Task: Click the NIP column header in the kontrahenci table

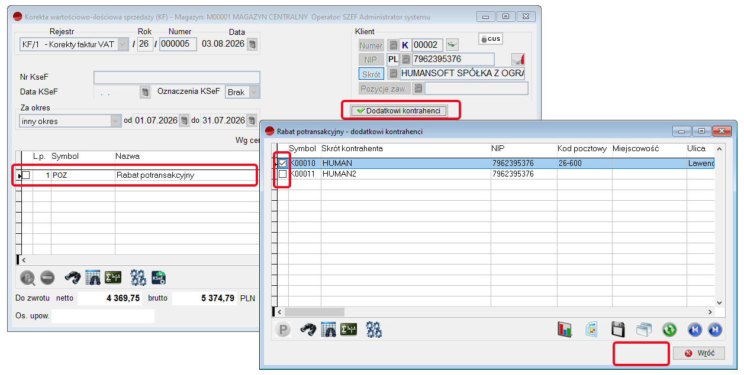Action: 523,149
